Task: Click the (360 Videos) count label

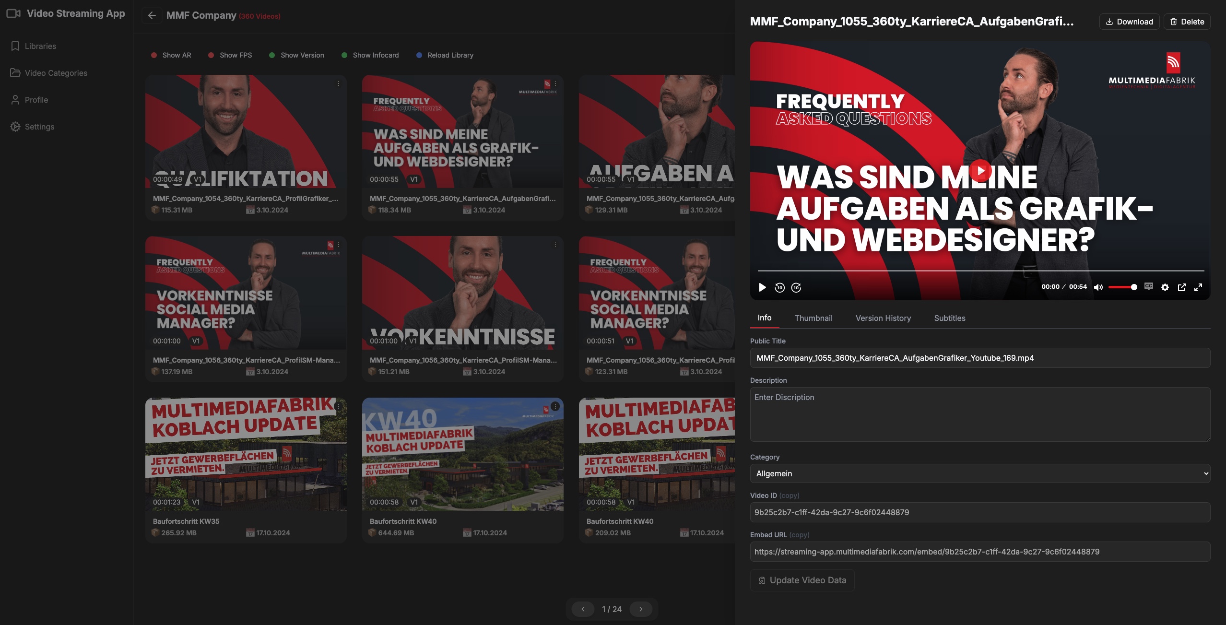Action: point(259,16)
